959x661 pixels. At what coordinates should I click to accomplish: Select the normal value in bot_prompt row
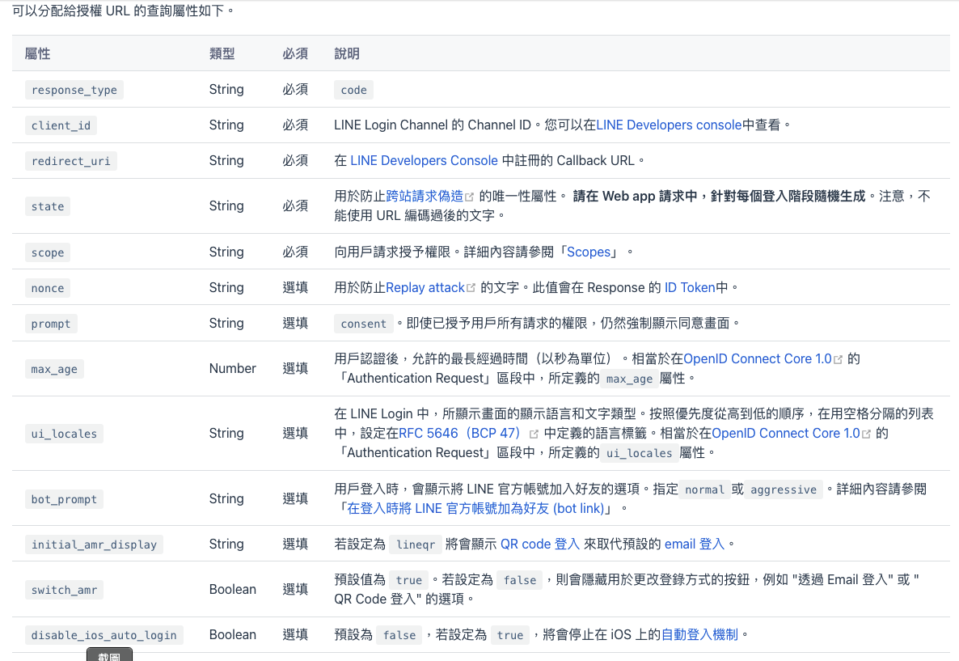click(704, 489)
